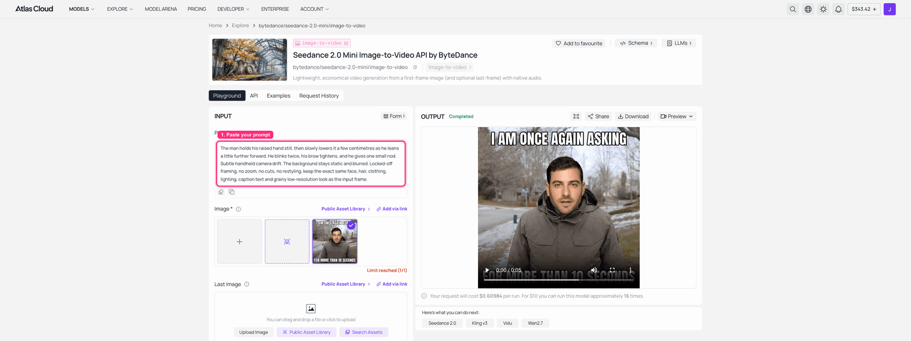Add model to favourite with heart
The image size is (911, 341).
coord(579,43)
